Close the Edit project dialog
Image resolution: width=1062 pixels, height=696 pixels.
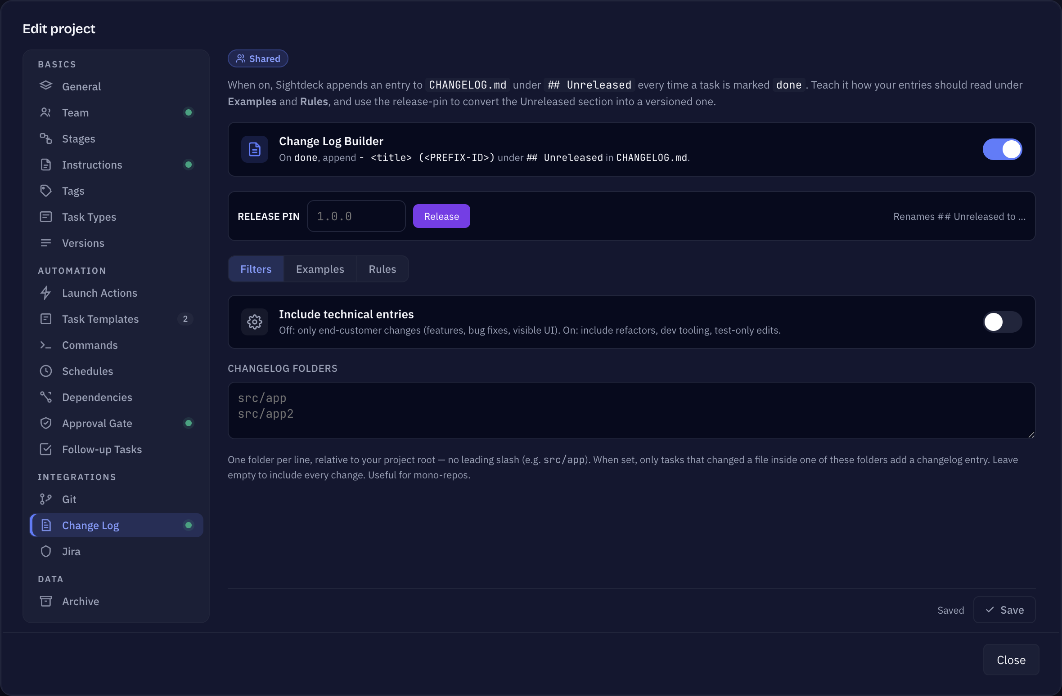click(x=1011, y=660)
